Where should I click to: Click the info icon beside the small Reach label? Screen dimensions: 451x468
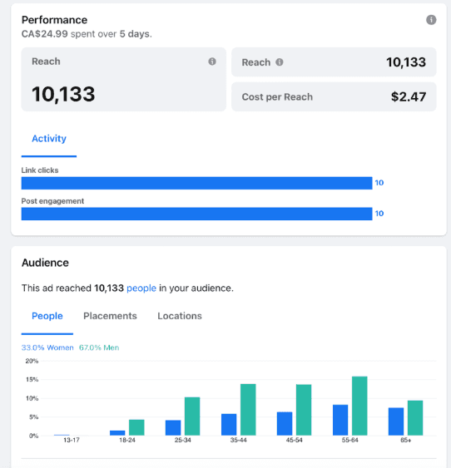click(x=280, y=62)
